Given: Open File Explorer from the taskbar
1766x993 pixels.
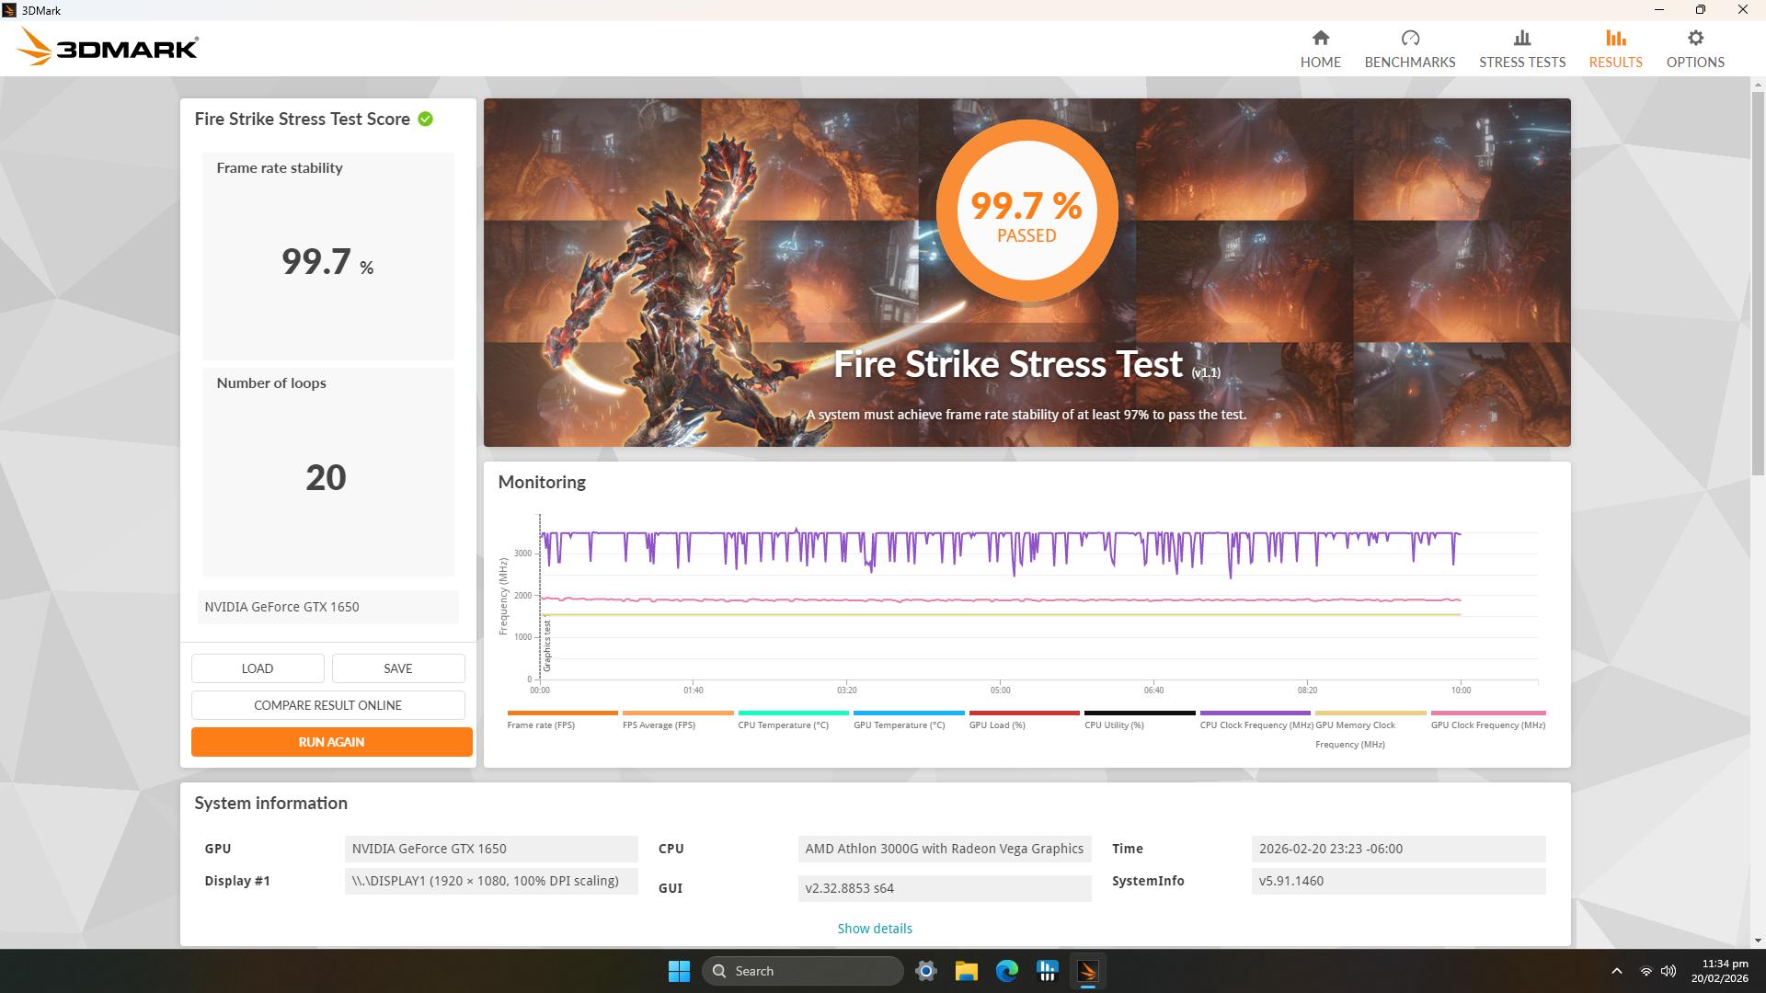Looking at the screenshot, I should point(967,971).
